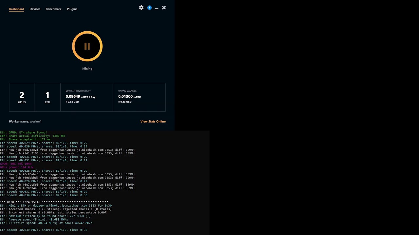
Task: Click 'Share accepted in 179 ms' line
Action: click(25, 139)
